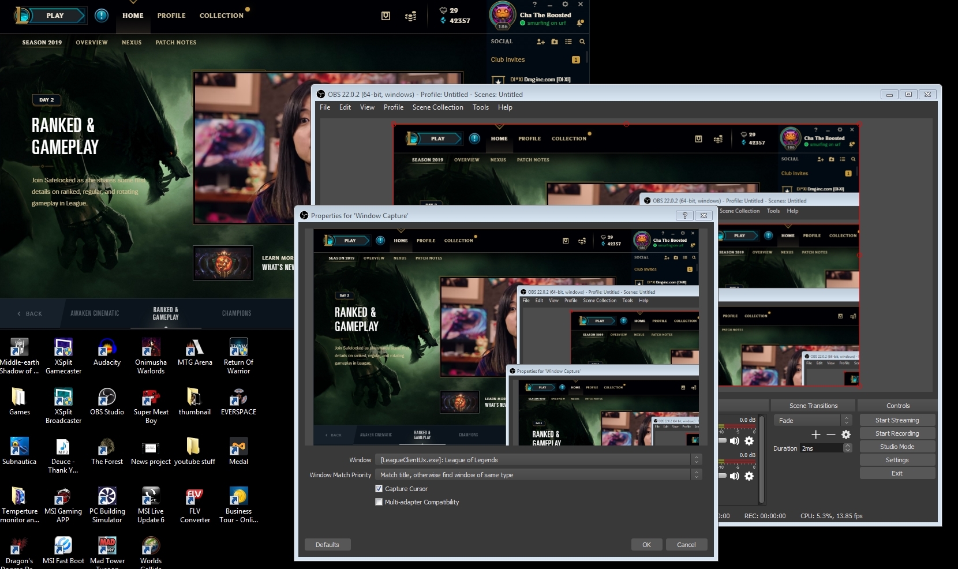
Task: Remove the scene transition with the minus icon
Action: [831, 435]
